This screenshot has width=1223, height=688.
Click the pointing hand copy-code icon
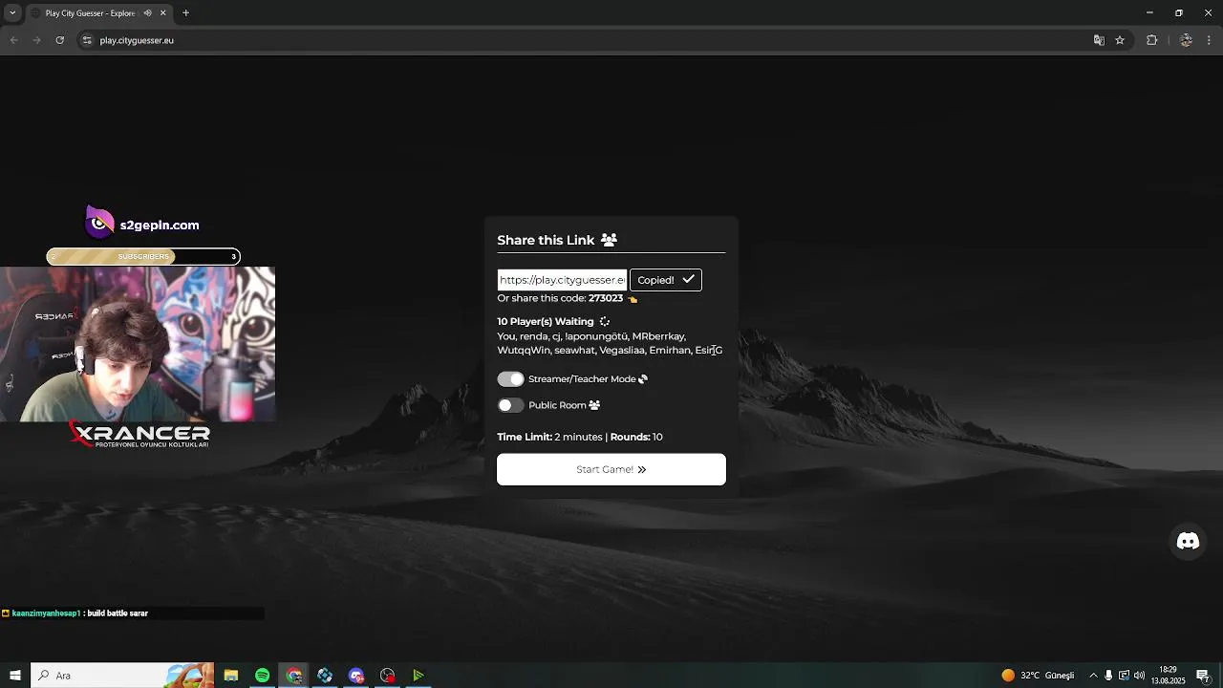pos(632,299)
